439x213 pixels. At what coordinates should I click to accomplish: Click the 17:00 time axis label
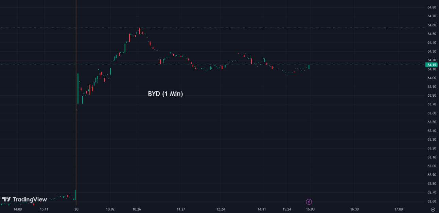[x=399, y=209]
